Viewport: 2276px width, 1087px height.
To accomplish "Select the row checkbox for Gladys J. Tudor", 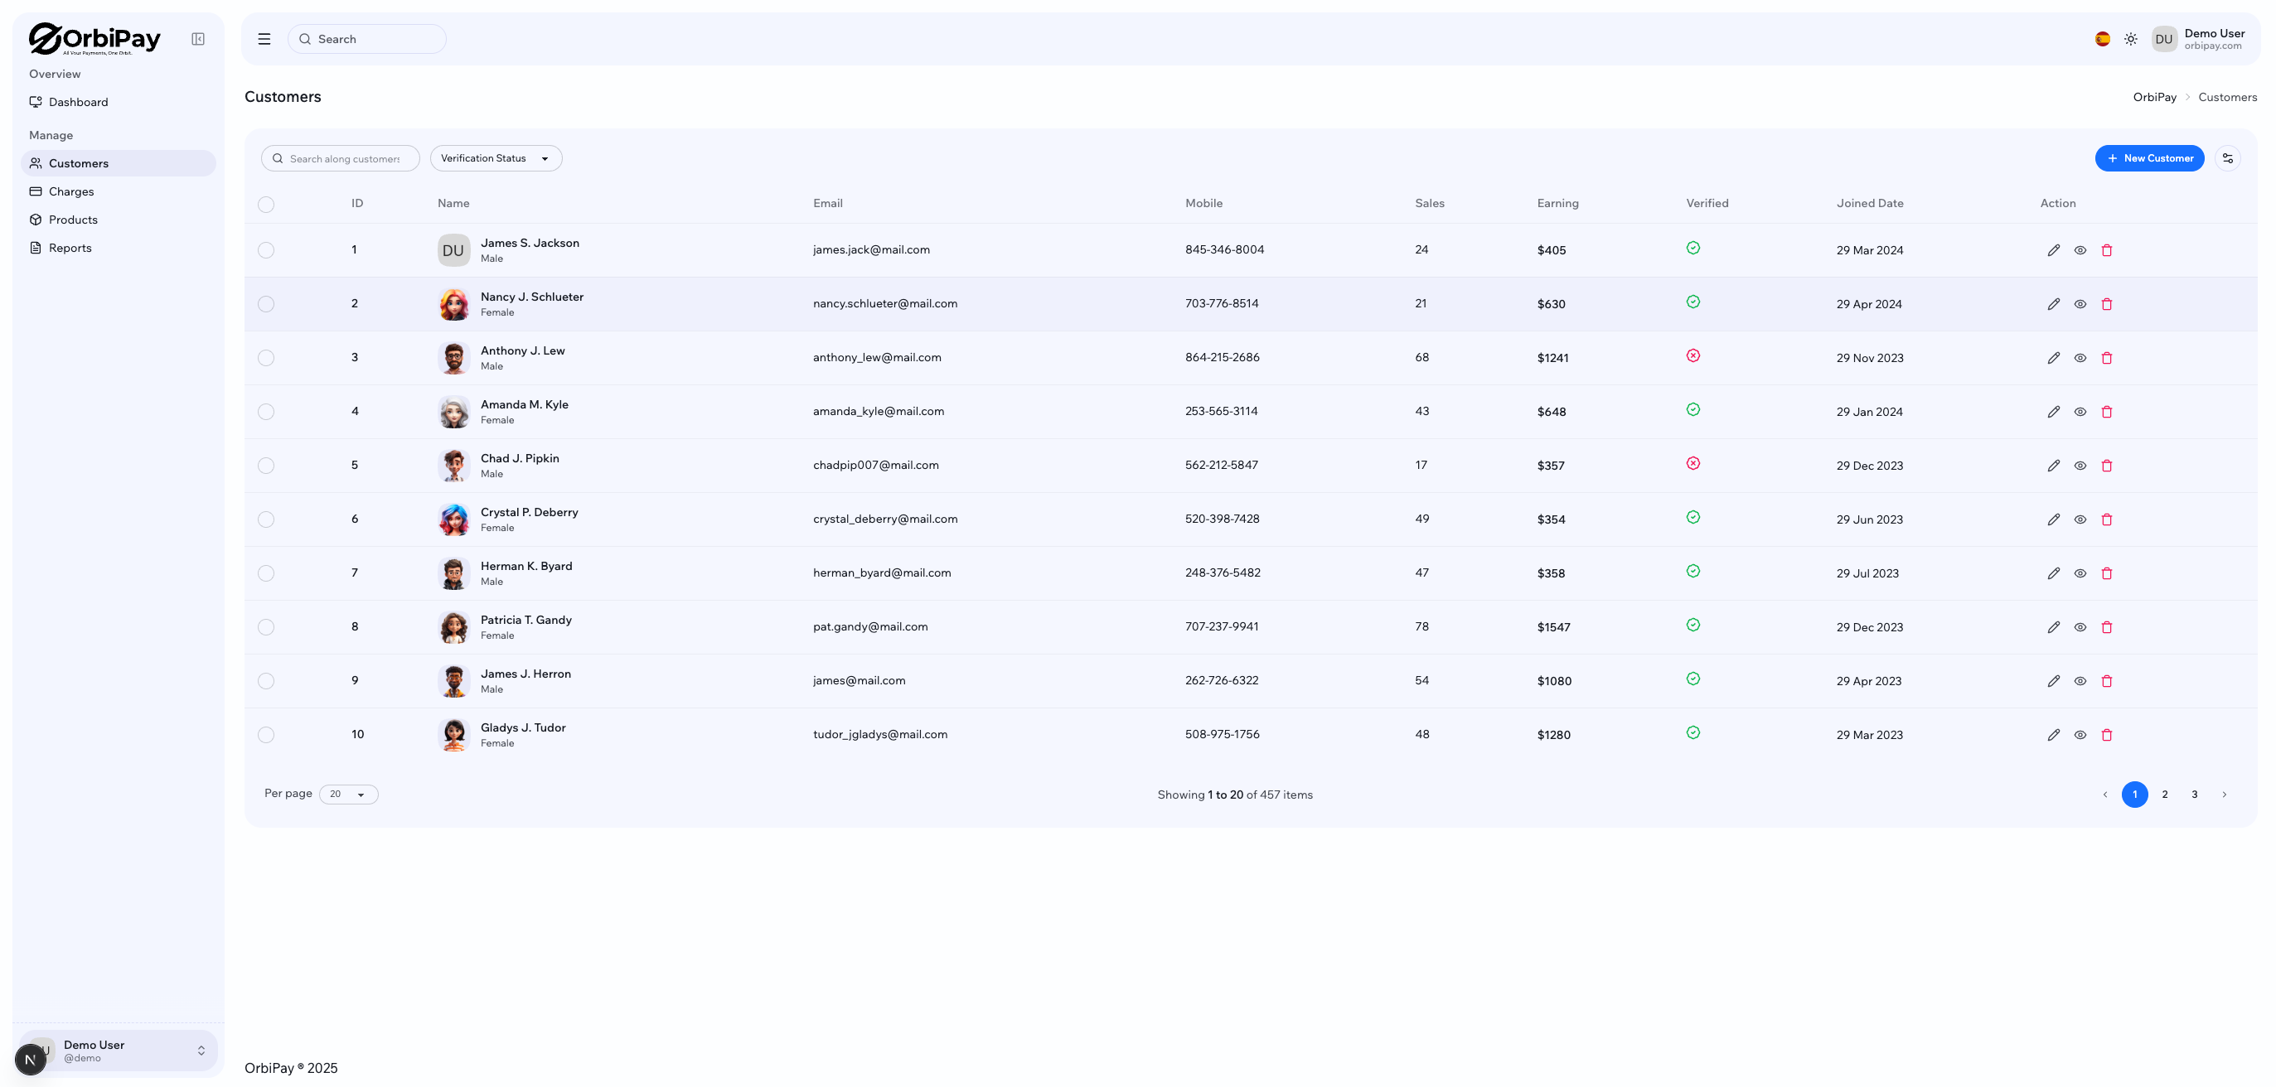I will coord(267,734).
